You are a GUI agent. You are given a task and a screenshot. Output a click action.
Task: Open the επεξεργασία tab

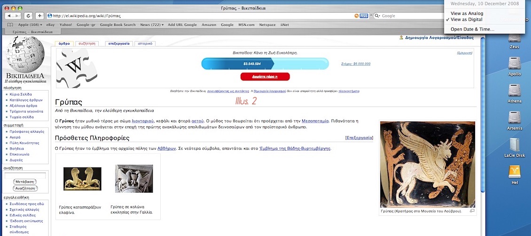[119, 44]
